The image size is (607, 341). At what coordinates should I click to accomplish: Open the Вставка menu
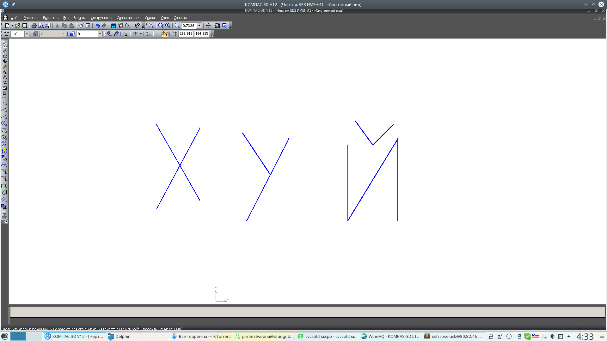tap(80, 18)
